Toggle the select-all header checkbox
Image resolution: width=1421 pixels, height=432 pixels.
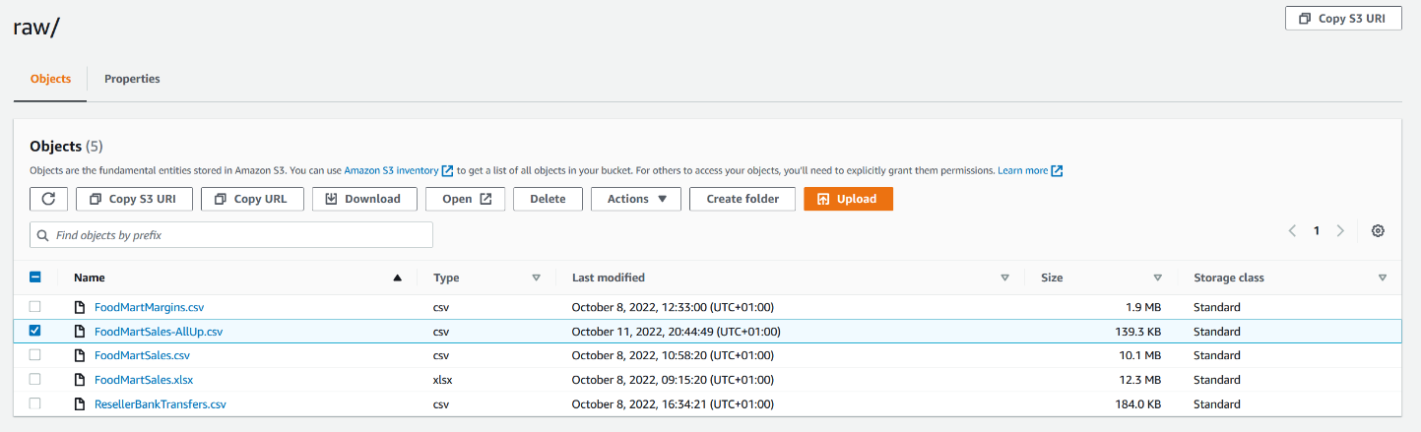[35, 278]
